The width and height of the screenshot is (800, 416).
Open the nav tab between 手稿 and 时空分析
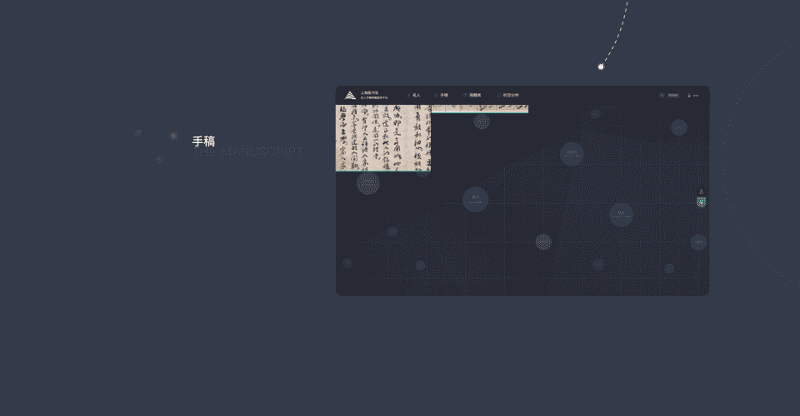472,95
